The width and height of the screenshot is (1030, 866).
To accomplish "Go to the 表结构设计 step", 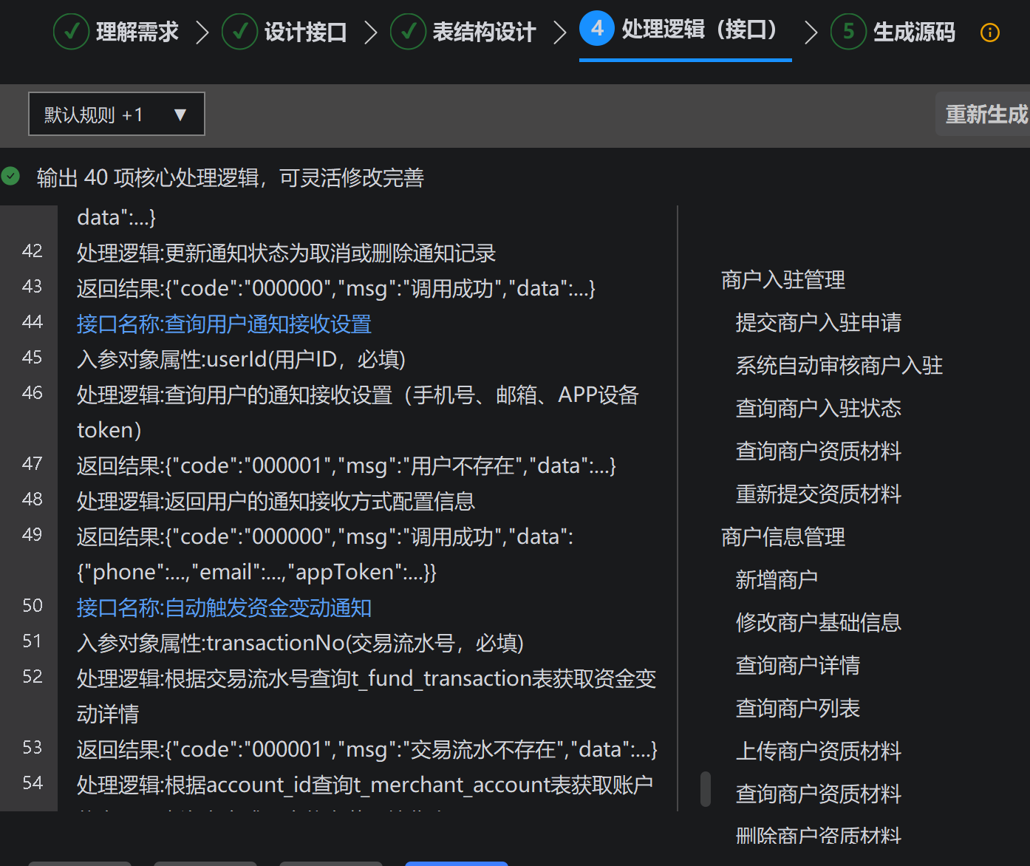I will (x=484, y=32).
